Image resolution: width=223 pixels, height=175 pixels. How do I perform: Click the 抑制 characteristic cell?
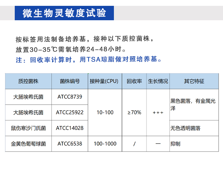[175, 144]
